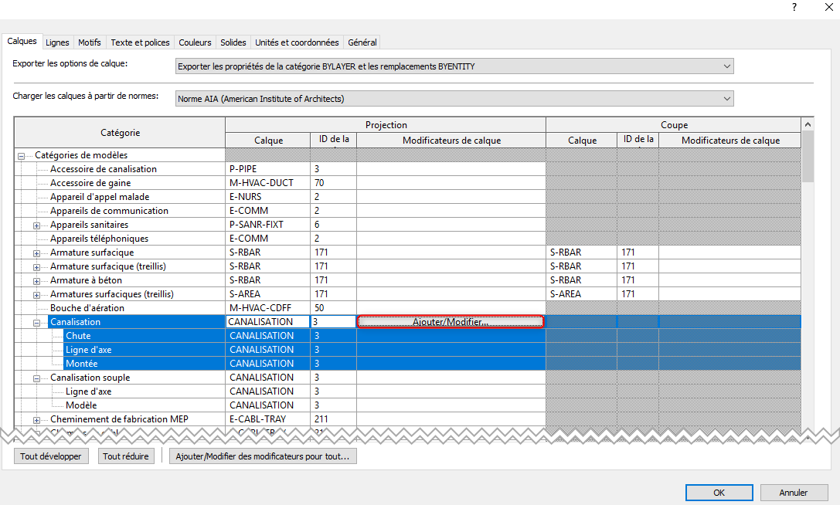Screen dimensions: 840x505
Task: Expand the Armature à béton category
Action: [36, 280]
